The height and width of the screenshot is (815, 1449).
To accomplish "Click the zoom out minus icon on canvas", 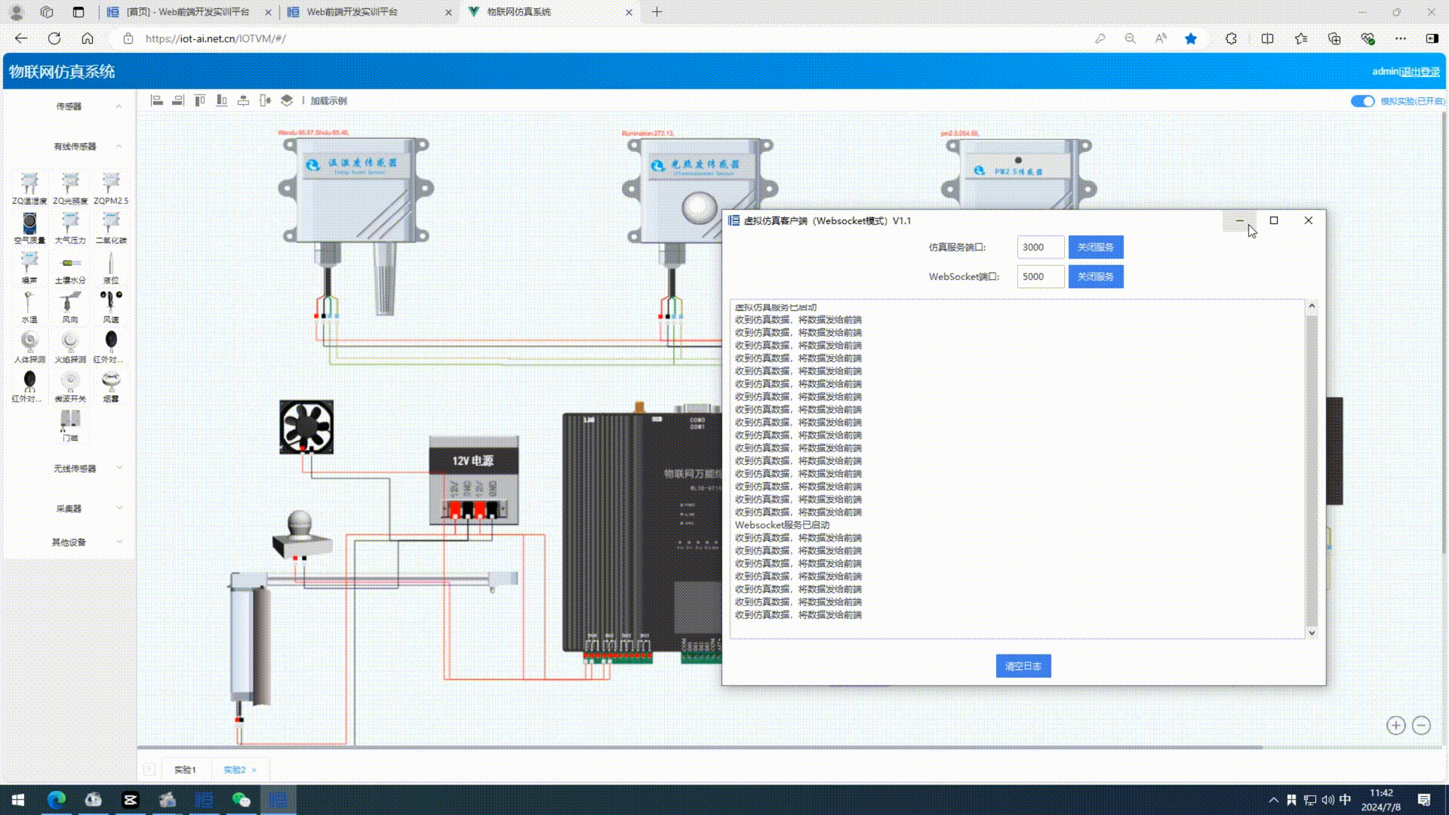I will pyautogui.click(x=1421, y=725).
